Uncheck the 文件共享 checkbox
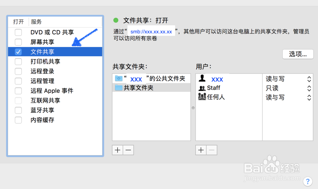 click(x=18, y=52)
